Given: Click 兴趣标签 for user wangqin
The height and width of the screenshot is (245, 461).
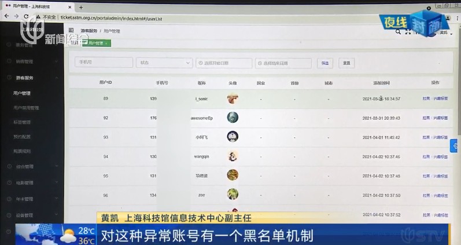Looking at the screenshot, I should pyautogui.click(x=440, y=157).
